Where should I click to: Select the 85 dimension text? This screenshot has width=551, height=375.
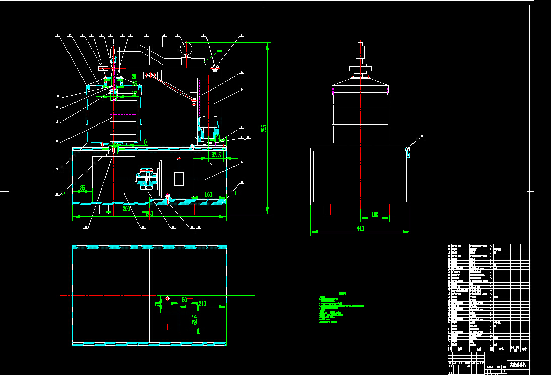coord(83,188)
